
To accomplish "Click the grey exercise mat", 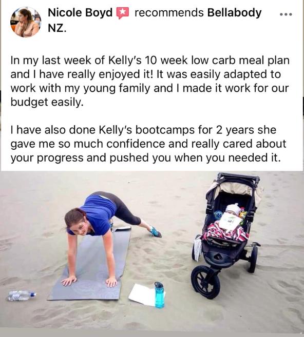I will point(90,264).
